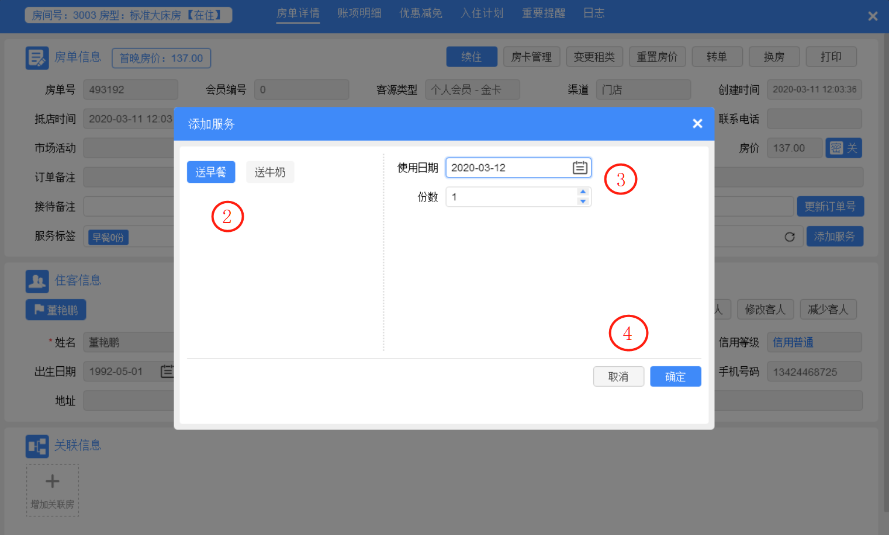Open the 优惠减免 tab
This screenshot has width=889, height=535.
421,13
